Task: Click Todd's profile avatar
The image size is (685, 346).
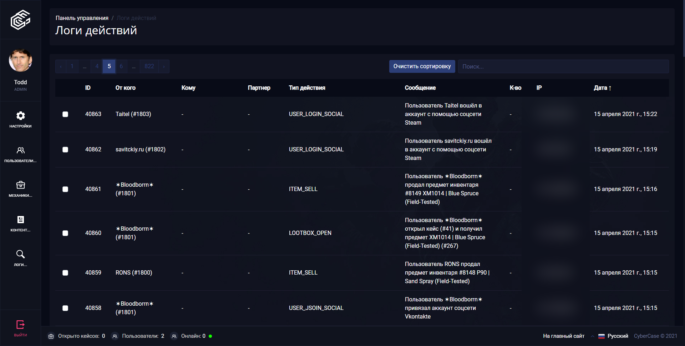Action: [x=20, y=60]
